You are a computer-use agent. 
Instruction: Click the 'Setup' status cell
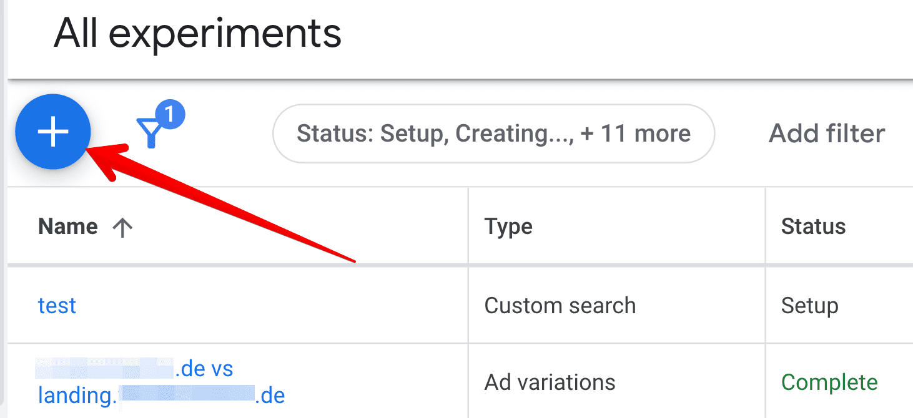809,306
